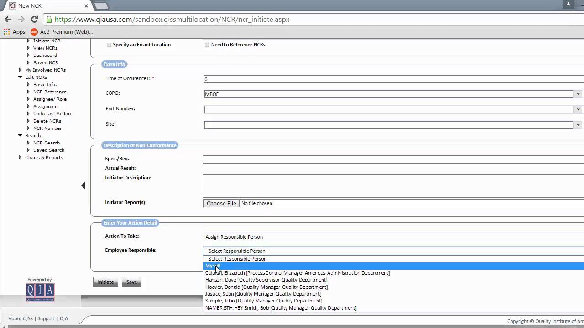Select Myself in responsible person list
The height and width of the screenshot is (328, 584).
click(393, 266)
